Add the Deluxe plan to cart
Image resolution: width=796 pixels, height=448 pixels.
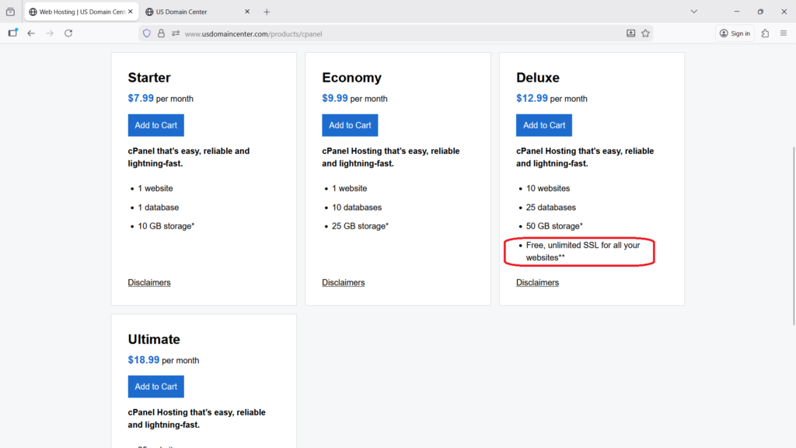click(x=544, y=125)
